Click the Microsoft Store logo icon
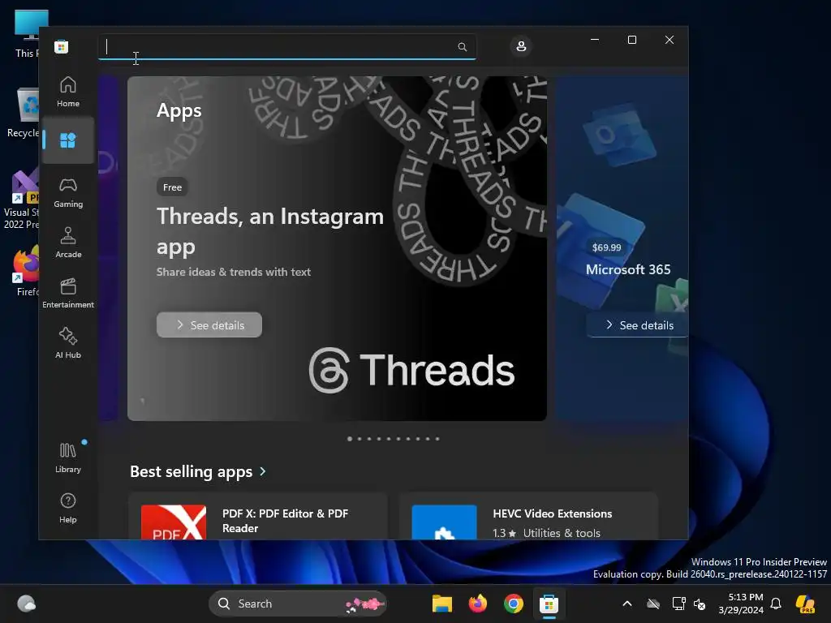Viewport: 831px width, 623px height. coord(61,46)
